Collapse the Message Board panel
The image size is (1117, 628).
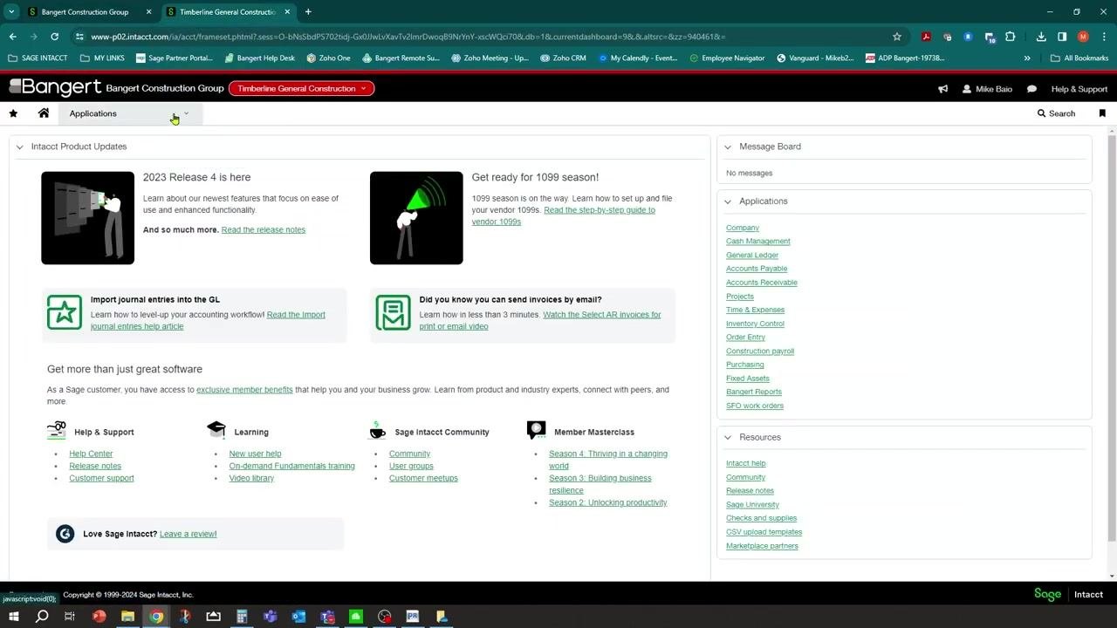tap(728, 147)
